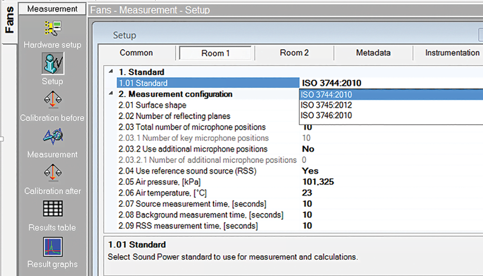
Task: Toggle Use additional microphone positions value No
Action: [x=308, y=149]
